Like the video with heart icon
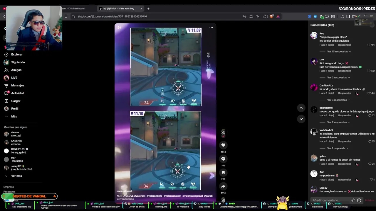 [x=223, y=145]
